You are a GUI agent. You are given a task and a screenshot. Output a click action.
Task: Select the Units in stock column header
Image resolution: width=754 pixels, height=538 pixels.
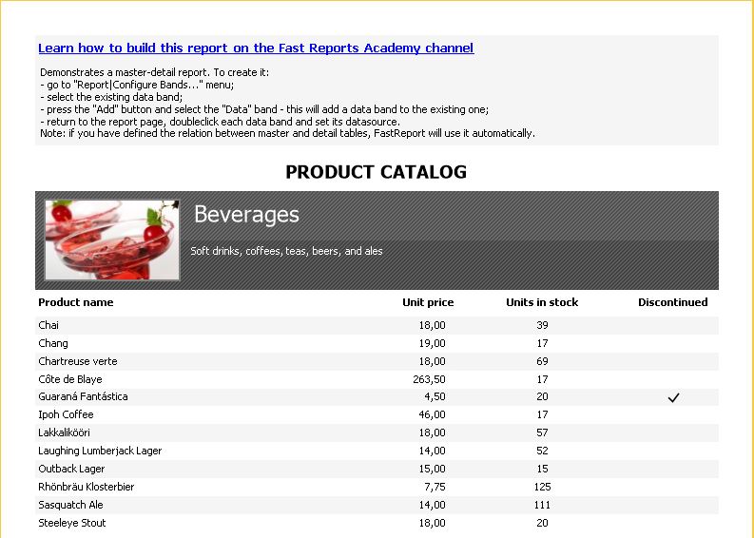tap(542, 302)
